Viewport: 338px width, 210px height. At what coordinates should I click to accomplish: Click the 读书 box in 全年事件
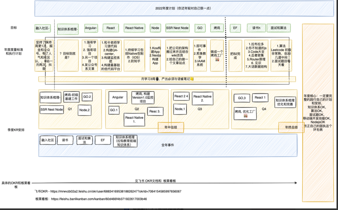coord(65,140)
